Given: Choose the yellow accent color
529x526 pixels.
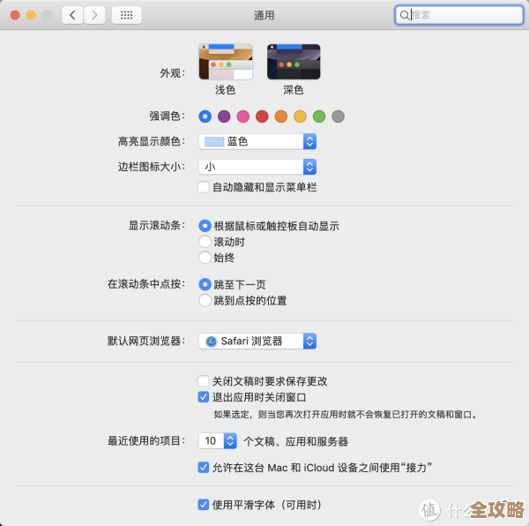Looking at the screenshot, I should [x=300, y=116].
